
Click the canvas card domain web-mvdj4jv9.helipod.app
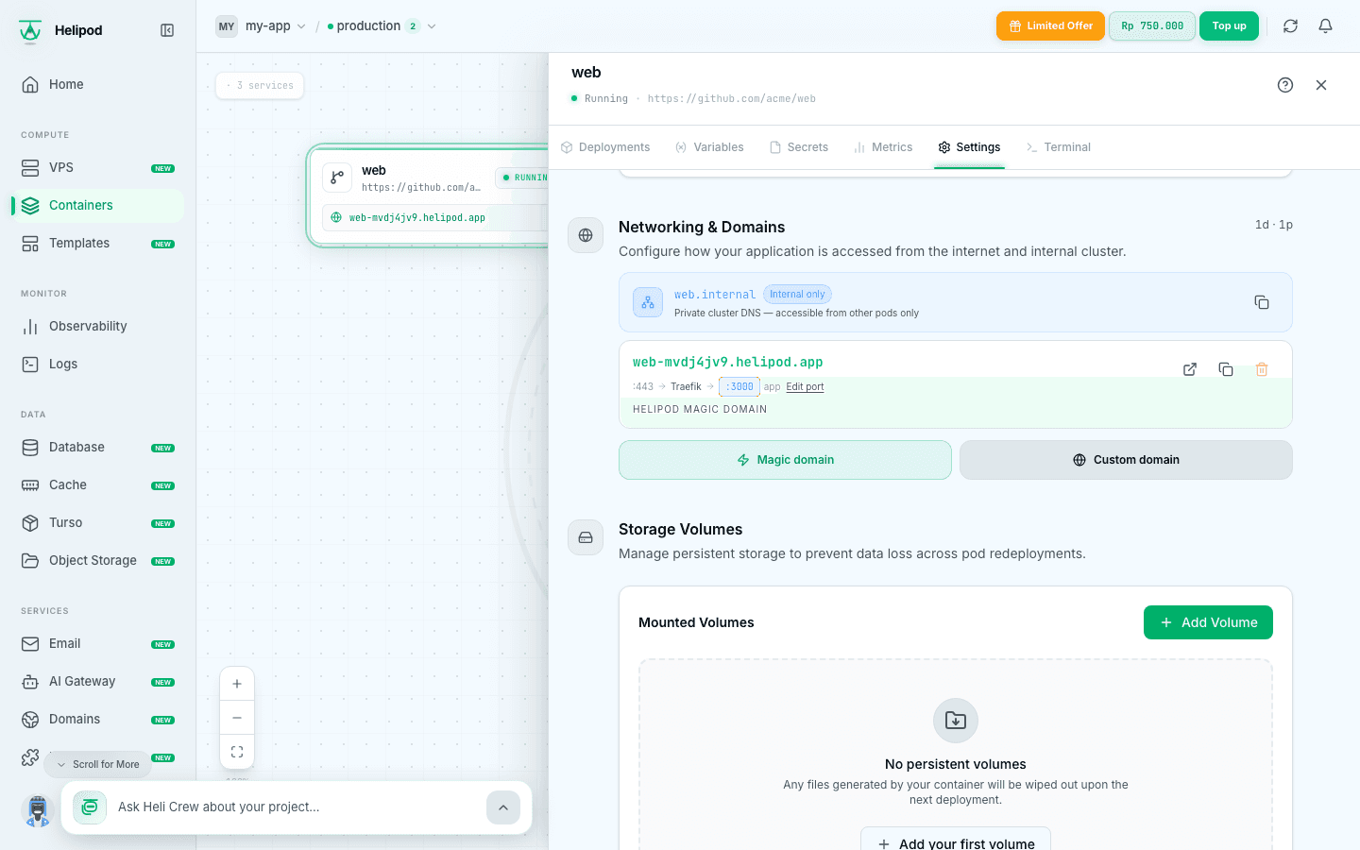tap(417, 217)
